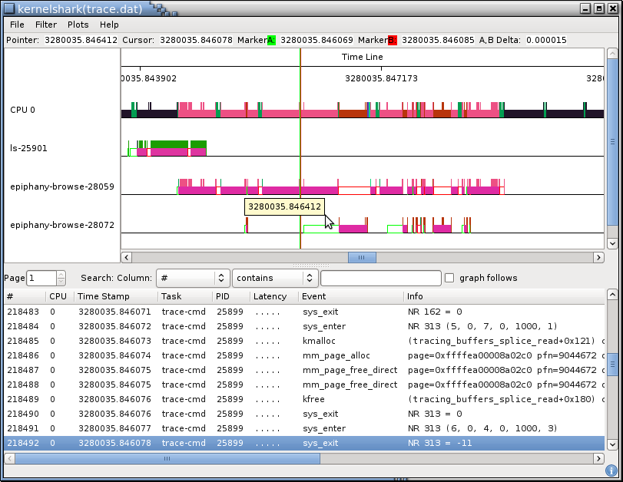
Task: Enable the graph follows checkbox
Action: pyautogui.click(x=450, y=278)
